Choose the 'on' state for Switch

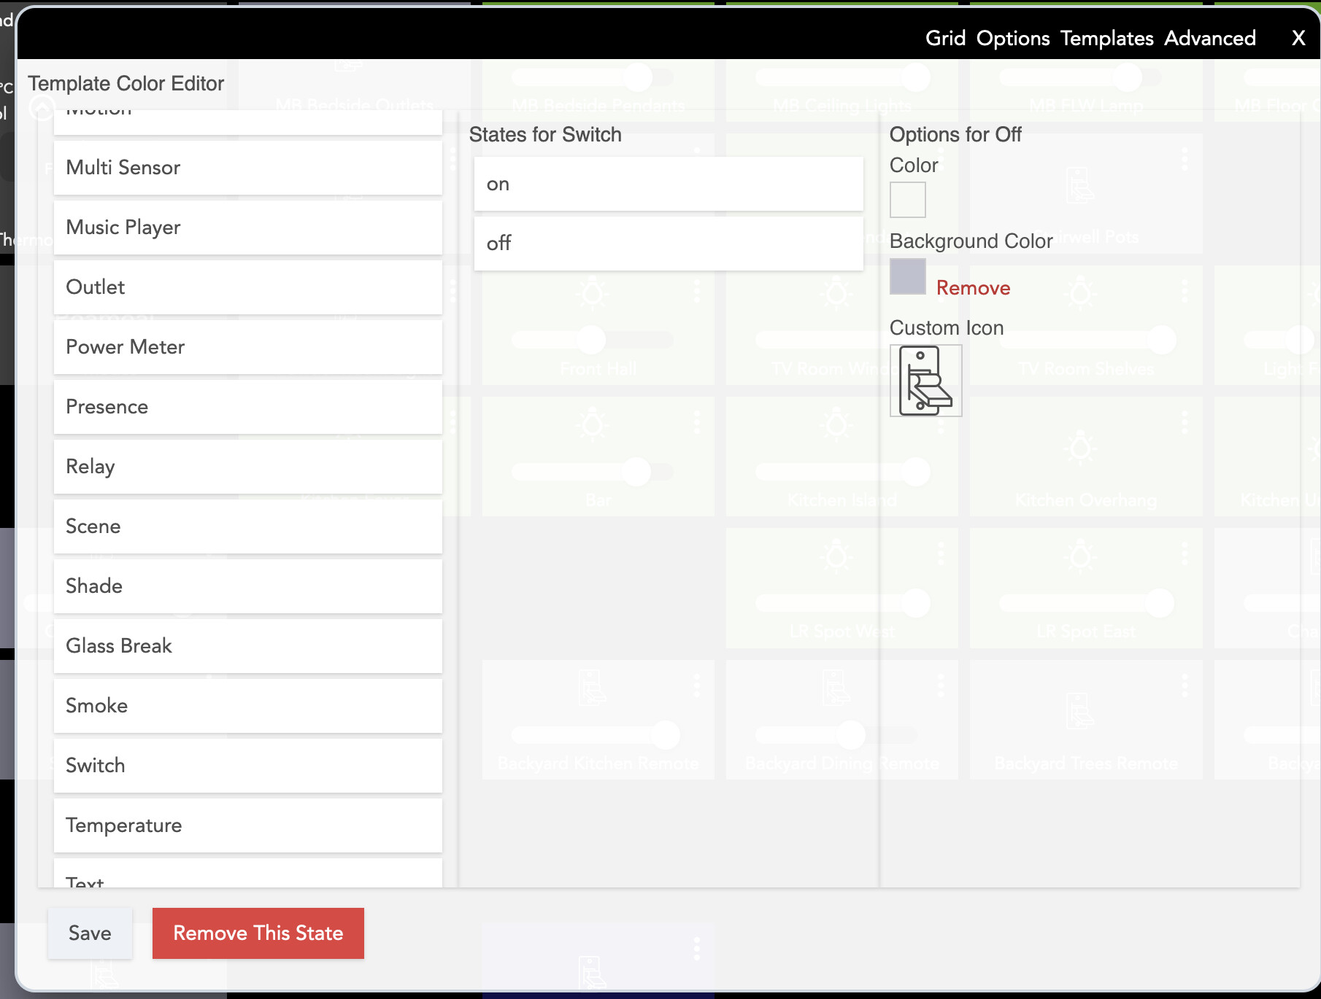[x=669, y=184]
